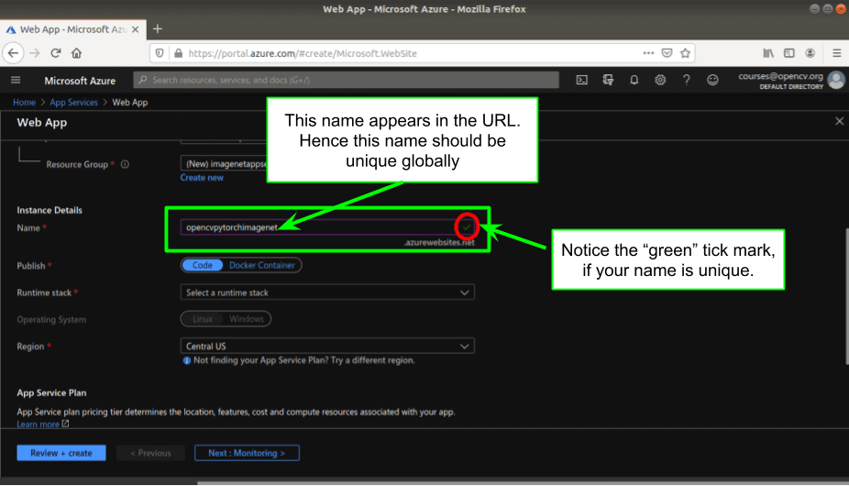Send feedback with the smiley icon
The width and height of the screenshot is (849, 486).
point(712,80)
